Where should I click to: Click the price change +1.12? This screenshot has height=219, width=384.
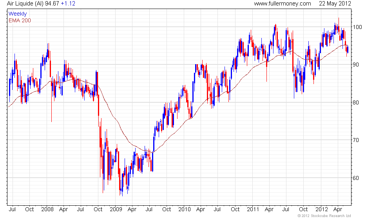coord(68,4)
